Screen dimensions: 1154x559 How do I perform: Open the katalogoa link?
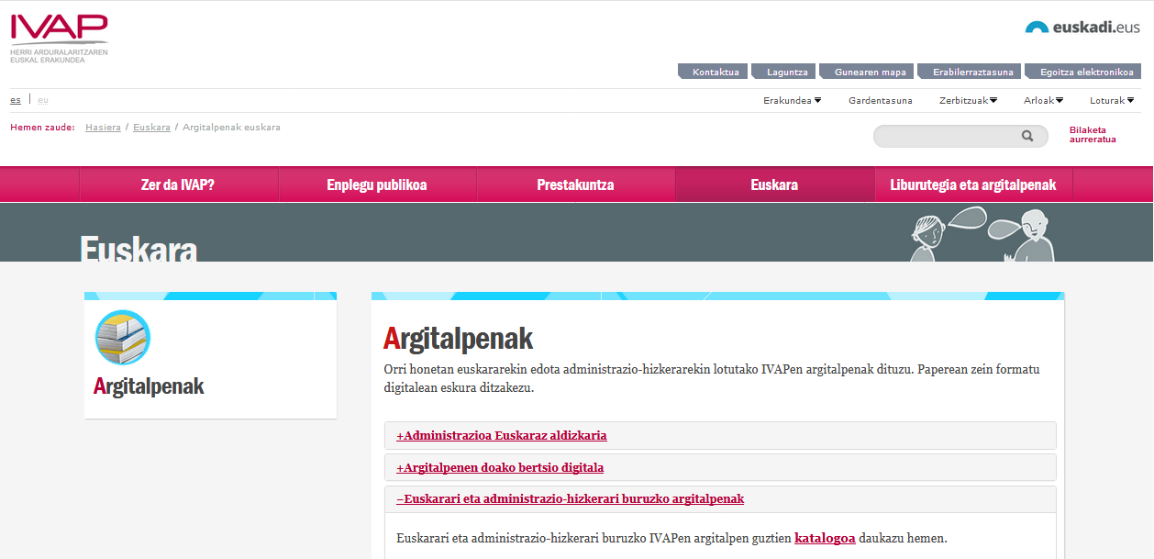825,539
